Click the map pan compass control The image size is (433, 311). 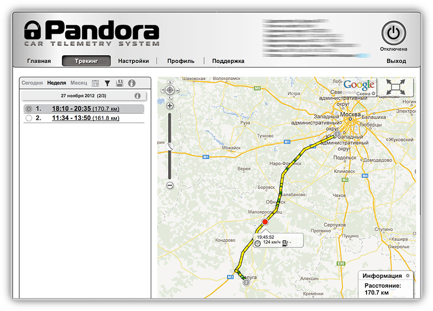[170, 90]
